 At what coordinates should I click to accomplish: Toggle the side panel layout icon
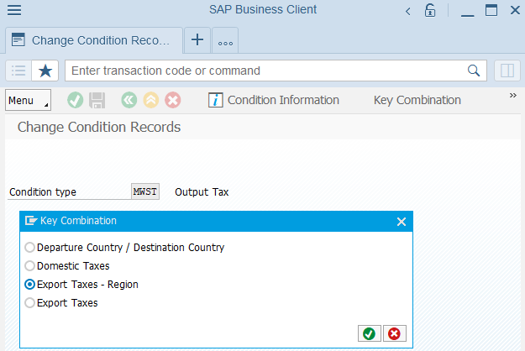click(x=507, y=71)
